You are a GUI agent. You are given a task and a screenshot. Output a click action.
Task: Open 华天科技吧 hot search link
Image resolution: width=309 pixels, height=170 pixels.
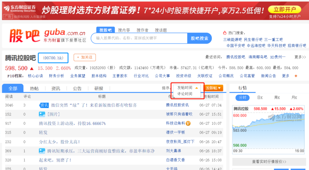(x=276, y=46)
